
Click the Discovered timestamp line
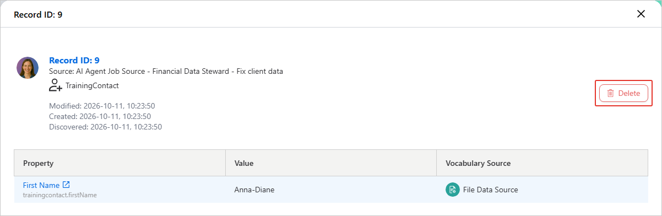click(105, 127)
